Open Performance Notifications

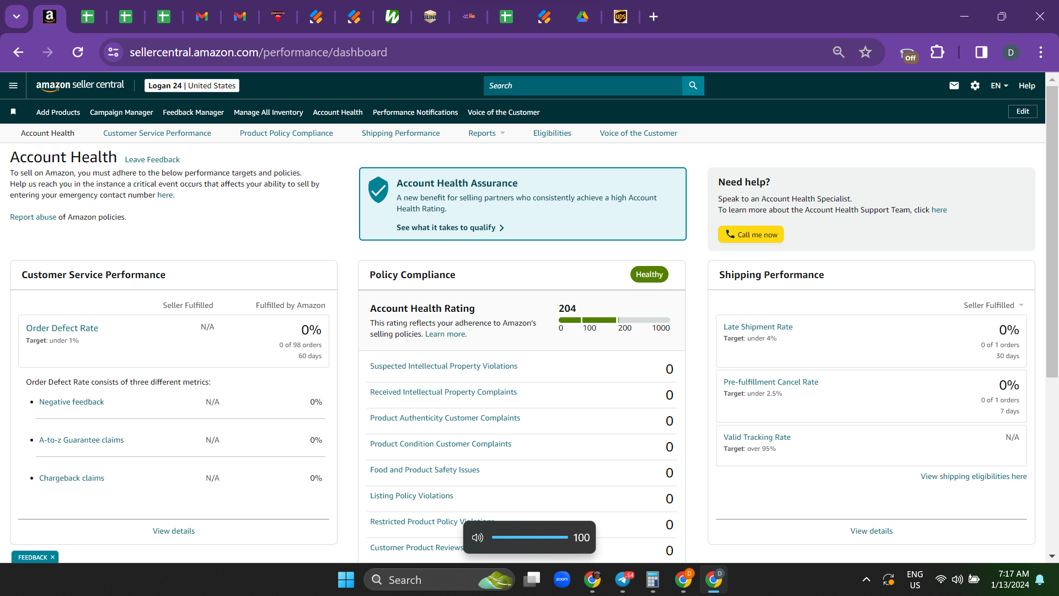click(415, 112)
